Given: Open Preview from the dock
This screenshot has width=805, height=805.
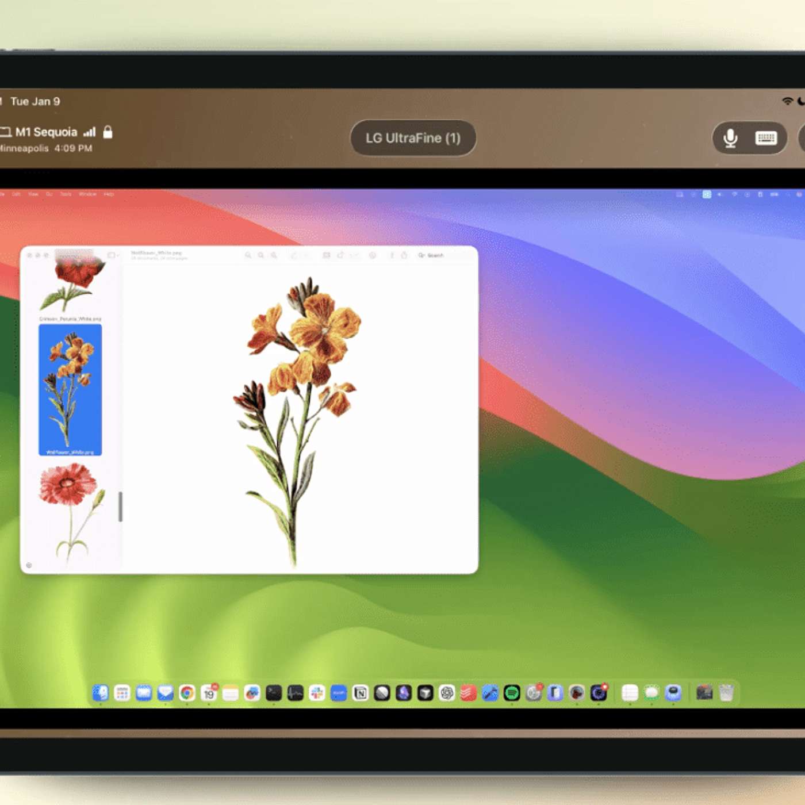Looking at the screenshot, I should [x=577, y=693].
